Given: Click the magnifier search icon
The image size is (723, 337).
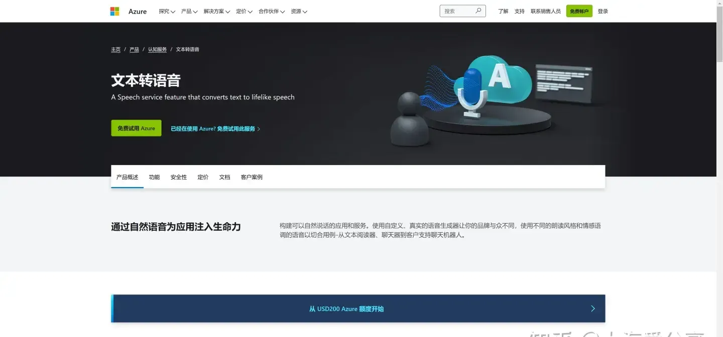Looking at the screenshot, I should tap(478, 11).
